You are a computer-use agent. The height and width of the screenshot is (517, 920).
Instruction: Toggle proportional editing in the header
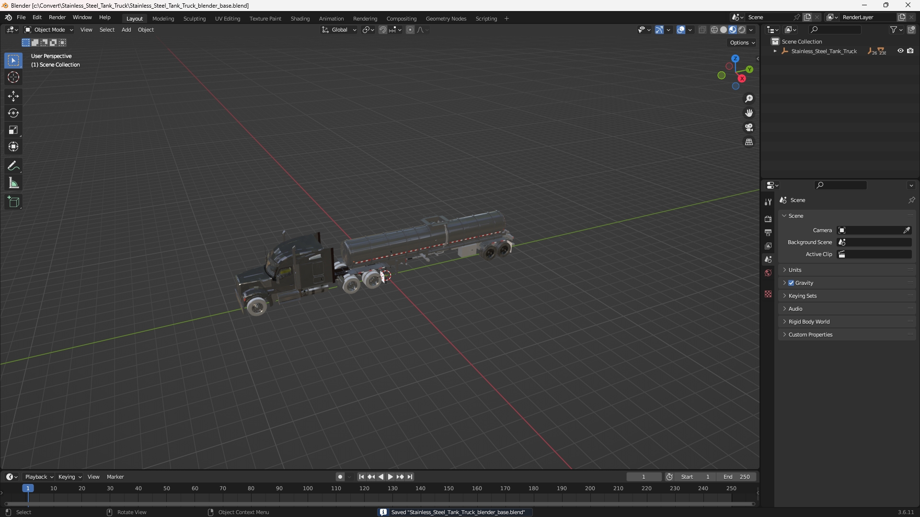tap(410, 30)
